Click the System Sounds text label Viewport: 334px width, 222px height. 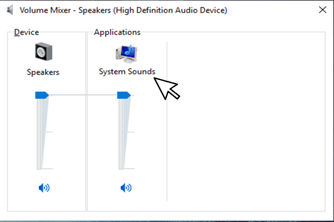pos(127,71)
